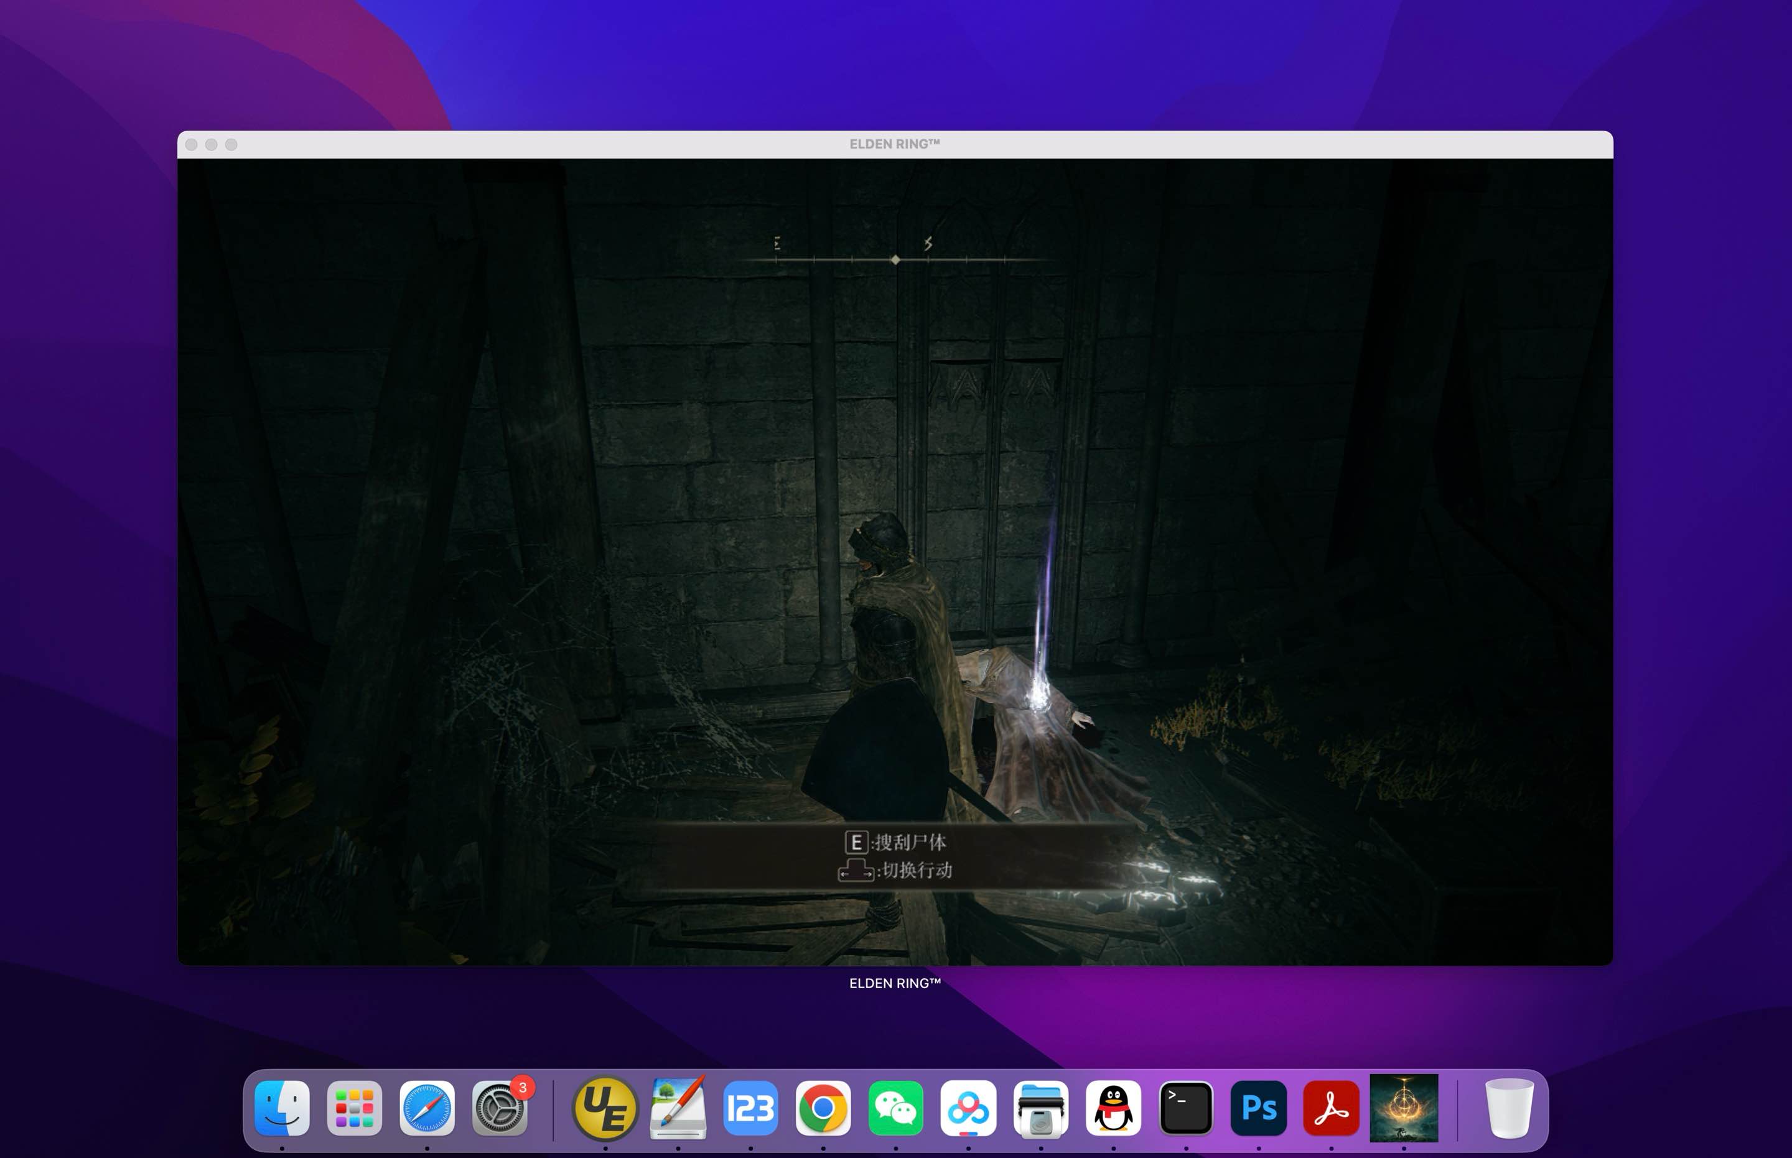
Task: Launch UltraEdit from the dock
Action: tap(605, 1108)
